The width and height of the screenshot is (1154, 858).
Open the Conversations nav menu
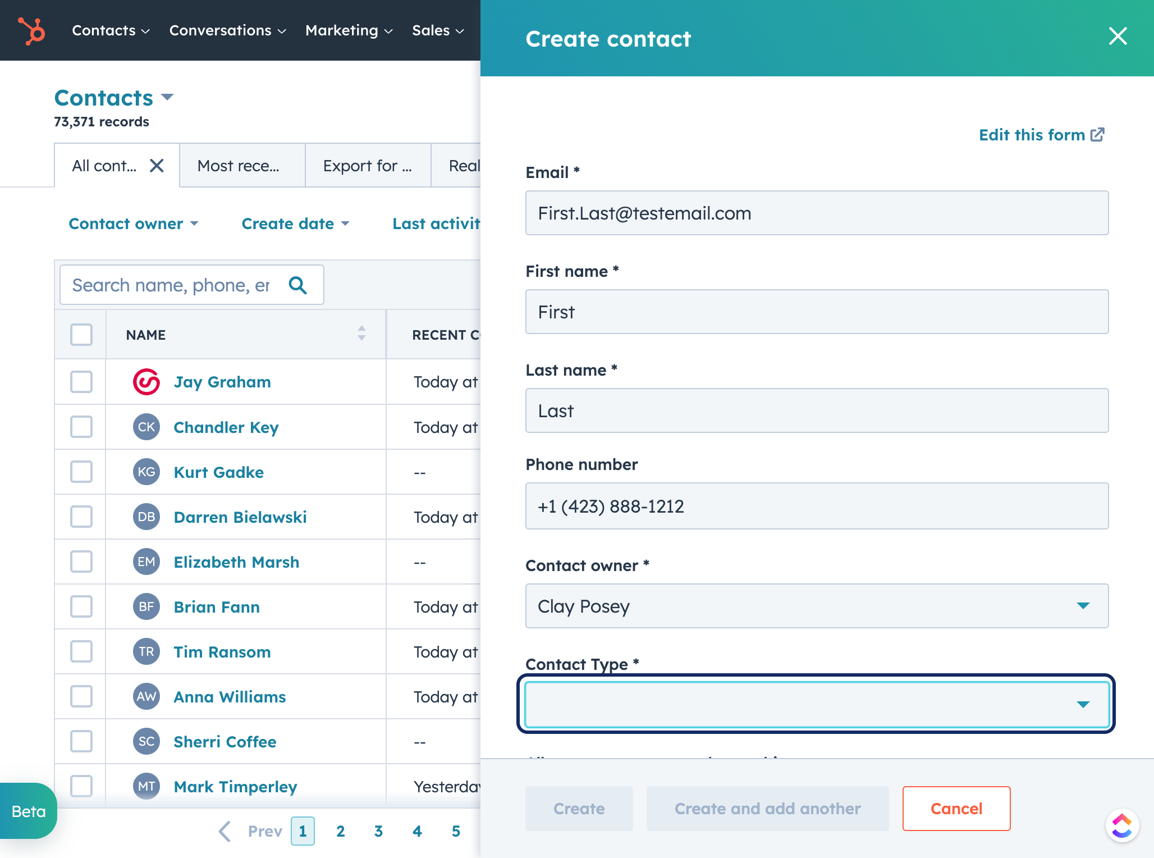pos(228,30)
